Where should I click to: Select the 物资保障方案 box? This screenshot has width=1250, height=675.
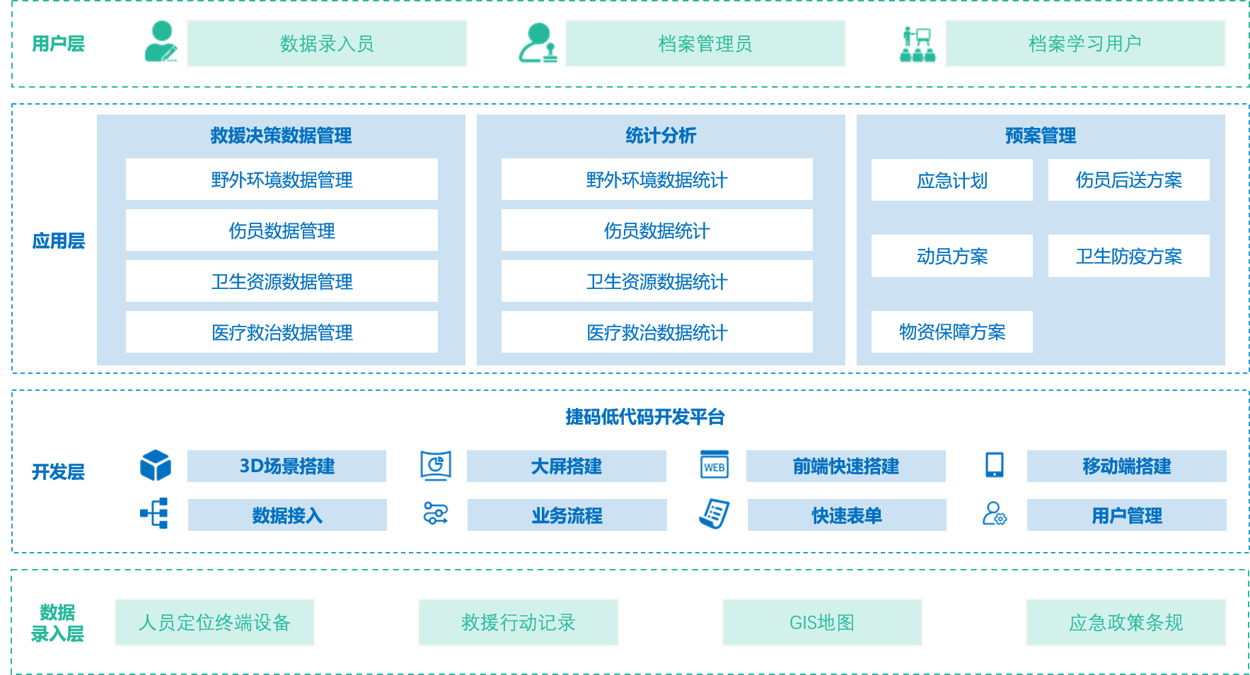951,331
